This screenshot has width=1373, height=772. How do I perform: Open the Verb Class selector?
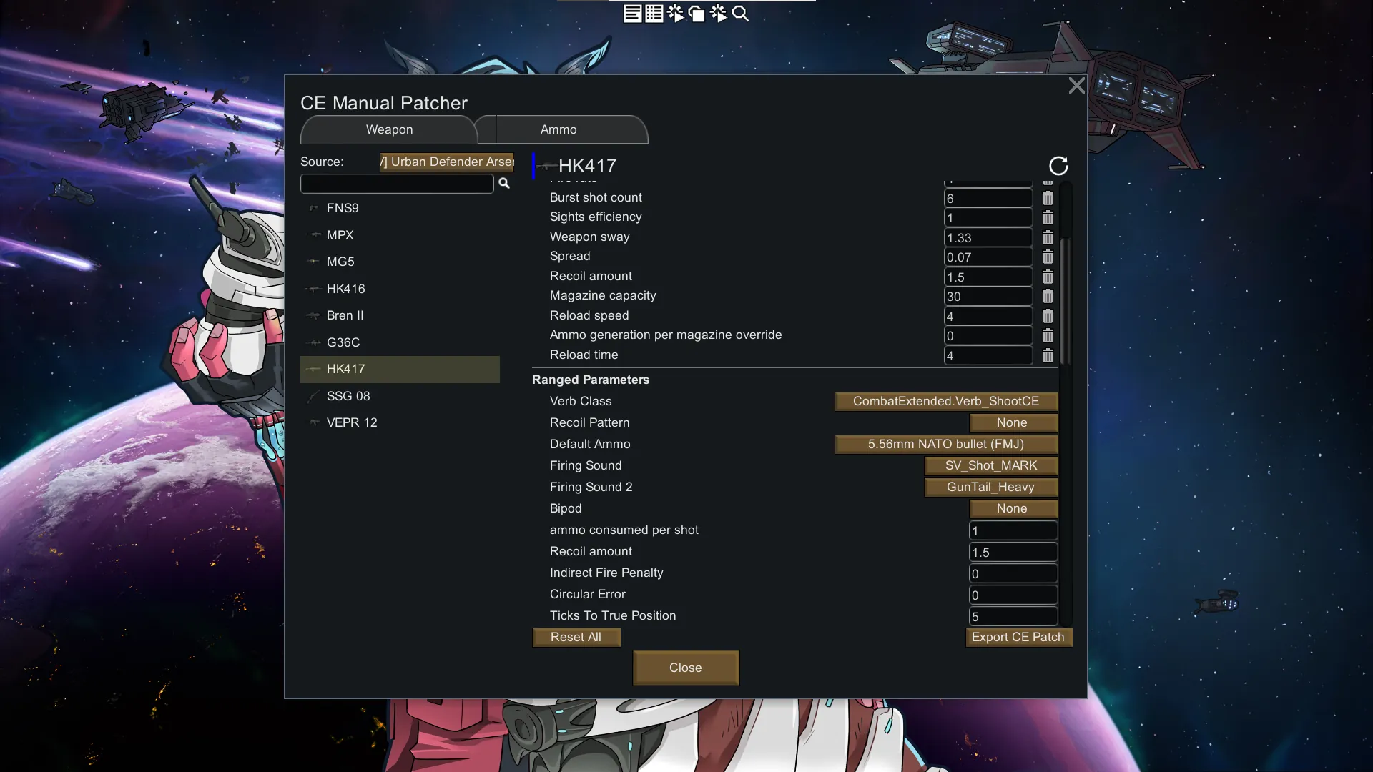click(x=945, y=401)
